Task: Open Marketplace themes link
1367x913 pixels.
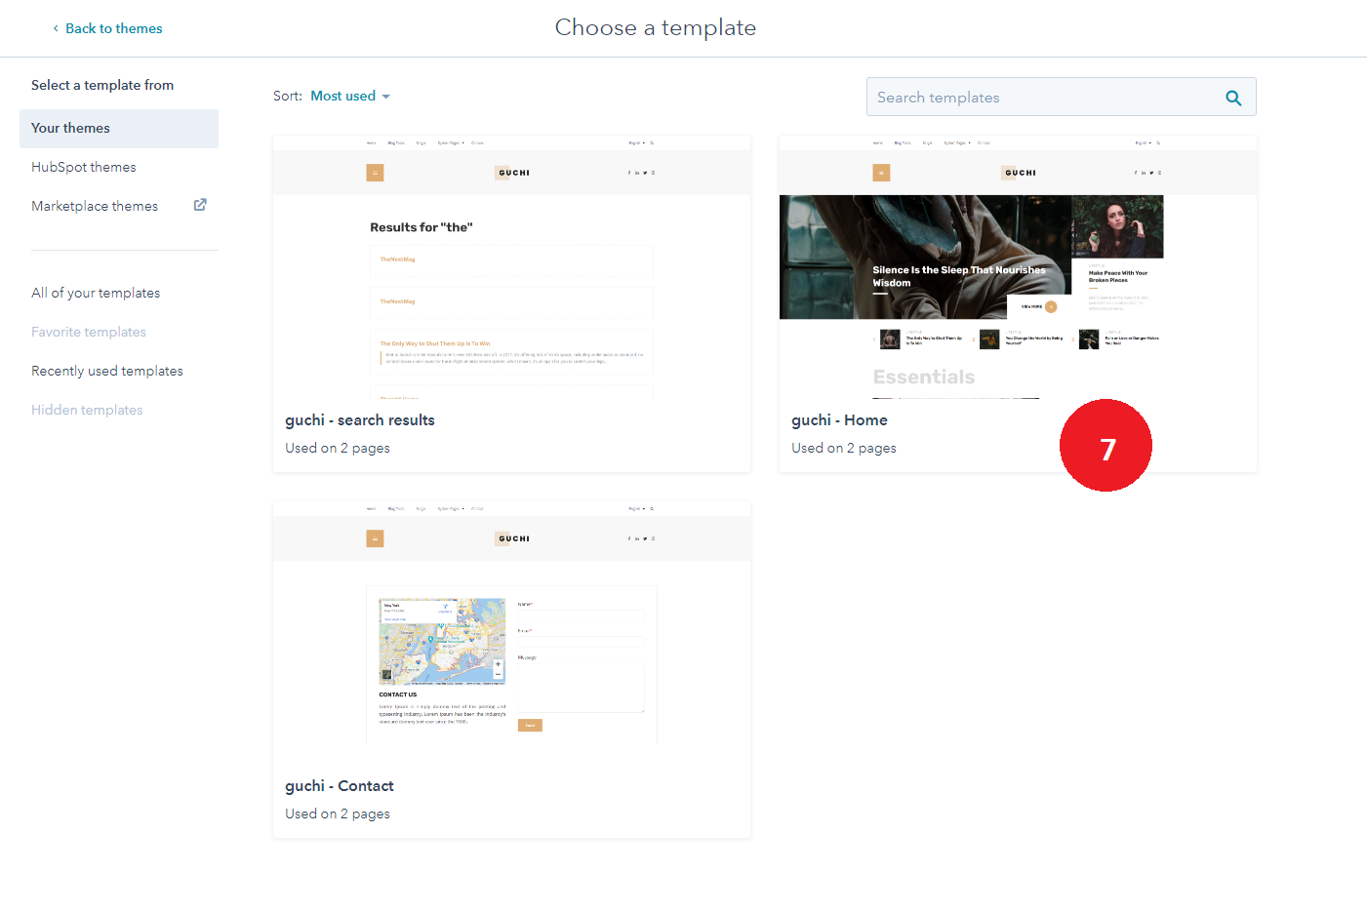Action: click(x=95, y=206)
